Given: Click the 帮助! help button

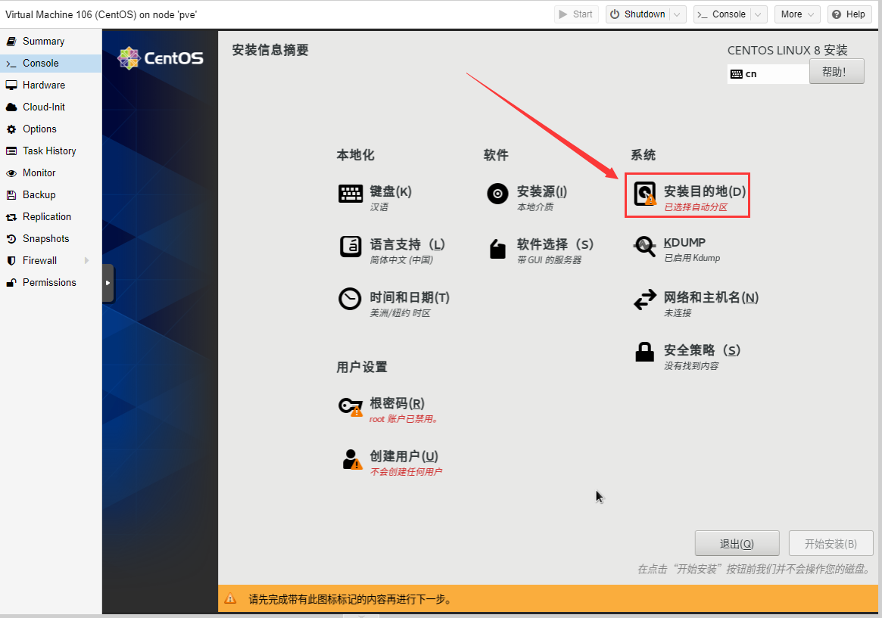Looking at the screenshot, I should tap(837, 72).
